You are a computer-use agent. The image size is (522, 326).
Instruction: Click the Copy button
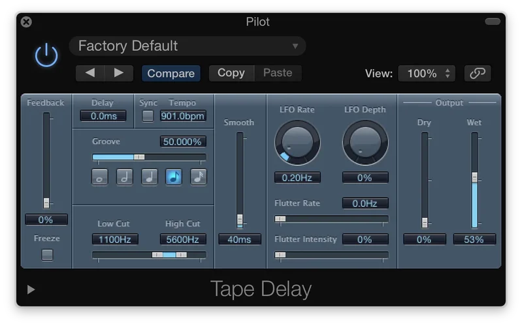[231, 73]
